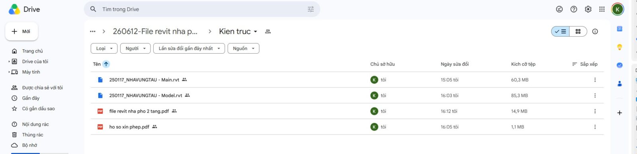Open Tasks side panel icon

click(x=619, y=65)
